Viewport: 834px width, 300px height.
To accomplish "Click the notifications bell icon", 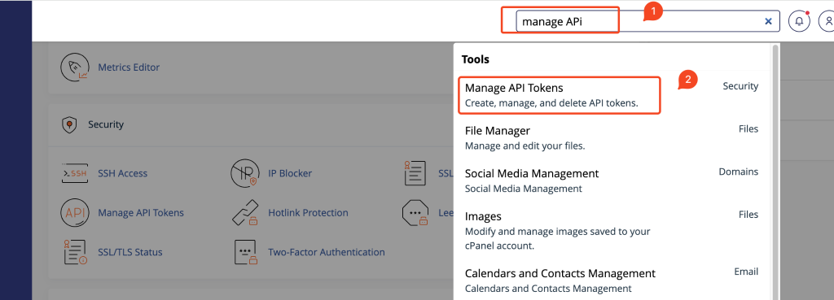I will pyautogui.click(x=799, y=21).
